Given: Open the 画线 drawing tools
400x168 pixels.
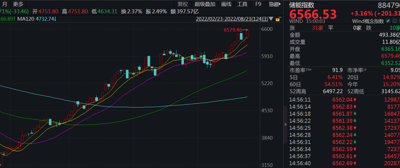Looking at the screenshot, I should pos(226,4).
